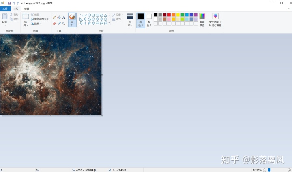292x172 pixels.
Task: Click the Copy (复制) button
Action: [x=14, y=19]
